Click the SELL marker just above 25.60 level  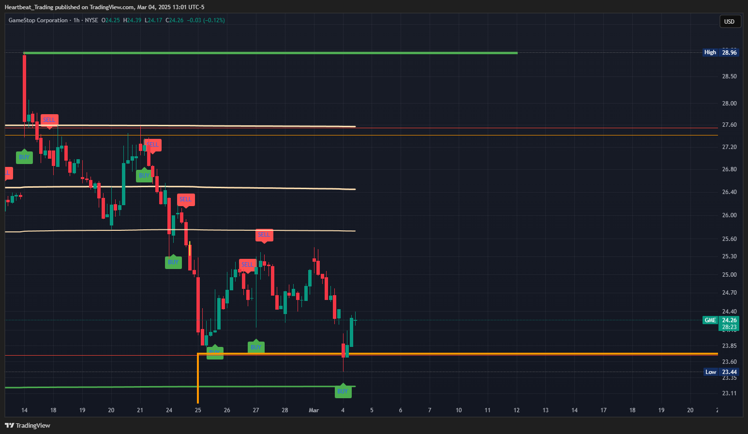(x=264, y=235)
